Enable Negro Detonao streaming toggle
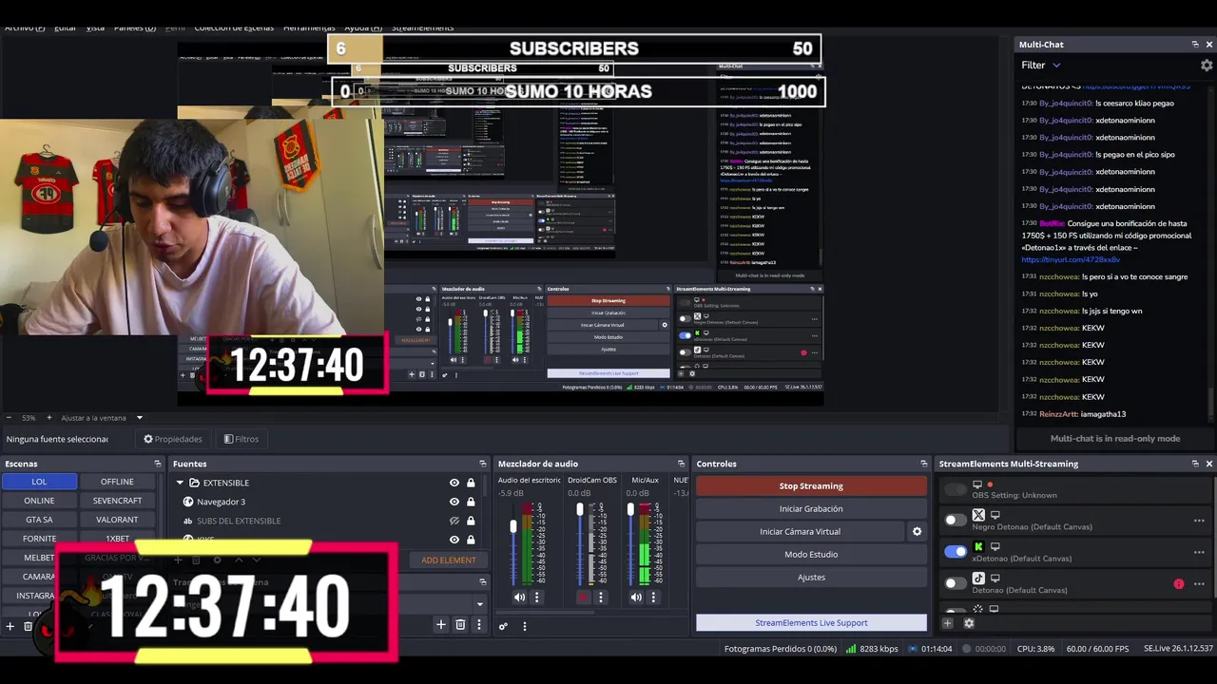 point(955,520)
